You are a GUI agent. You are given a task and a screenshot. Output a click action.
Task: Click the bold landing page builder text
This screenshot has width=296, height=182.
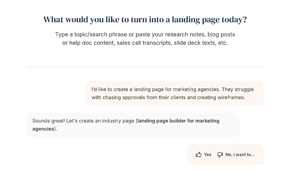[x=179, y=121]
